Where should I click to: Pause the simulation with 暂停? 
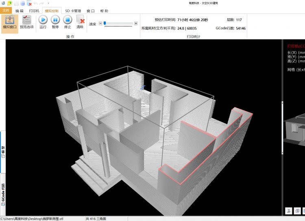tap(55, 22)
